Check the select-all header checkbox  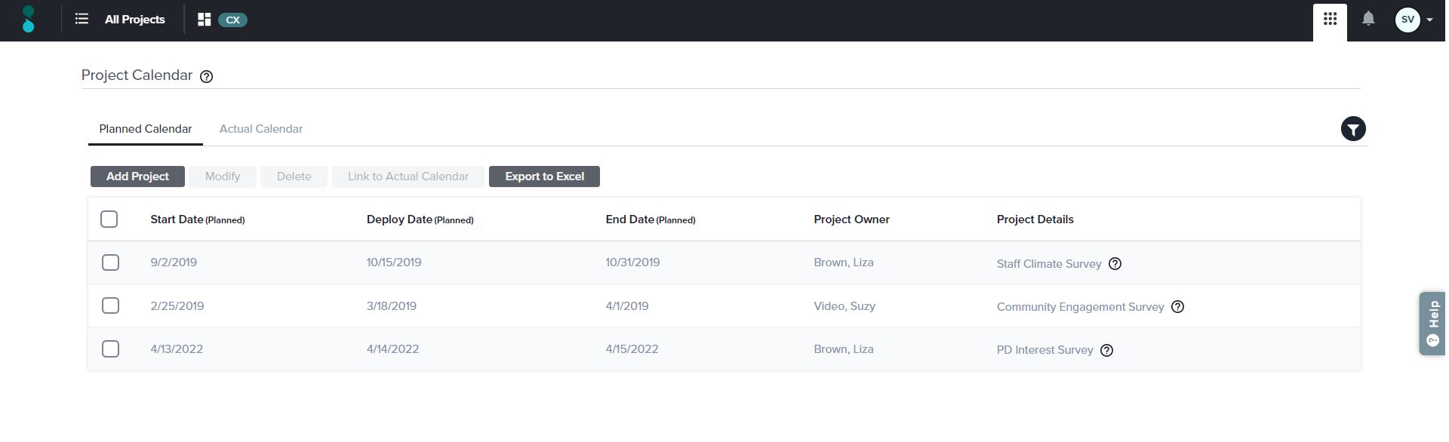tap(109, 219)
